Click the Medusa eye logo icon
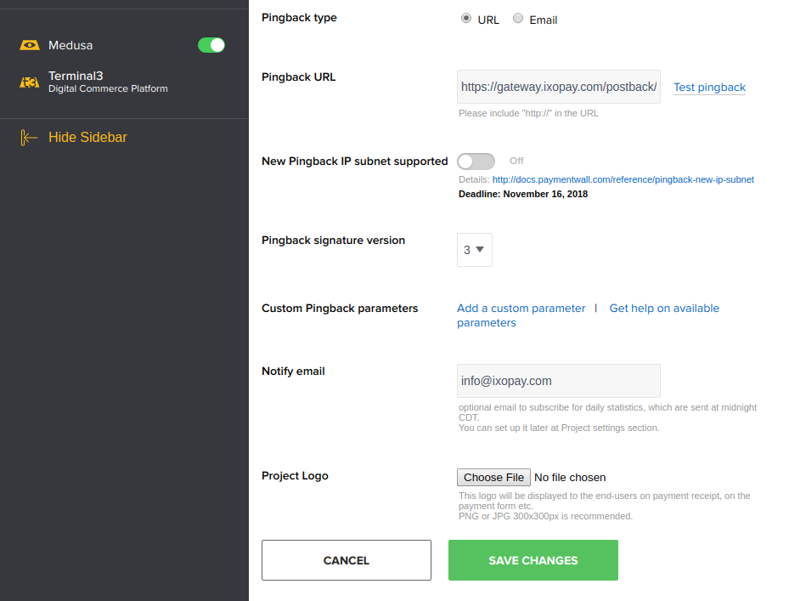 (x=30, y=45)
